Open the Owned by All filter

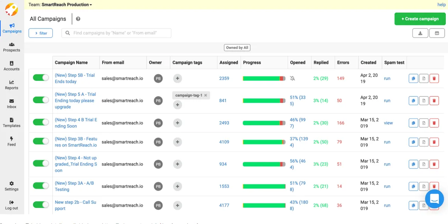(238, 47)
